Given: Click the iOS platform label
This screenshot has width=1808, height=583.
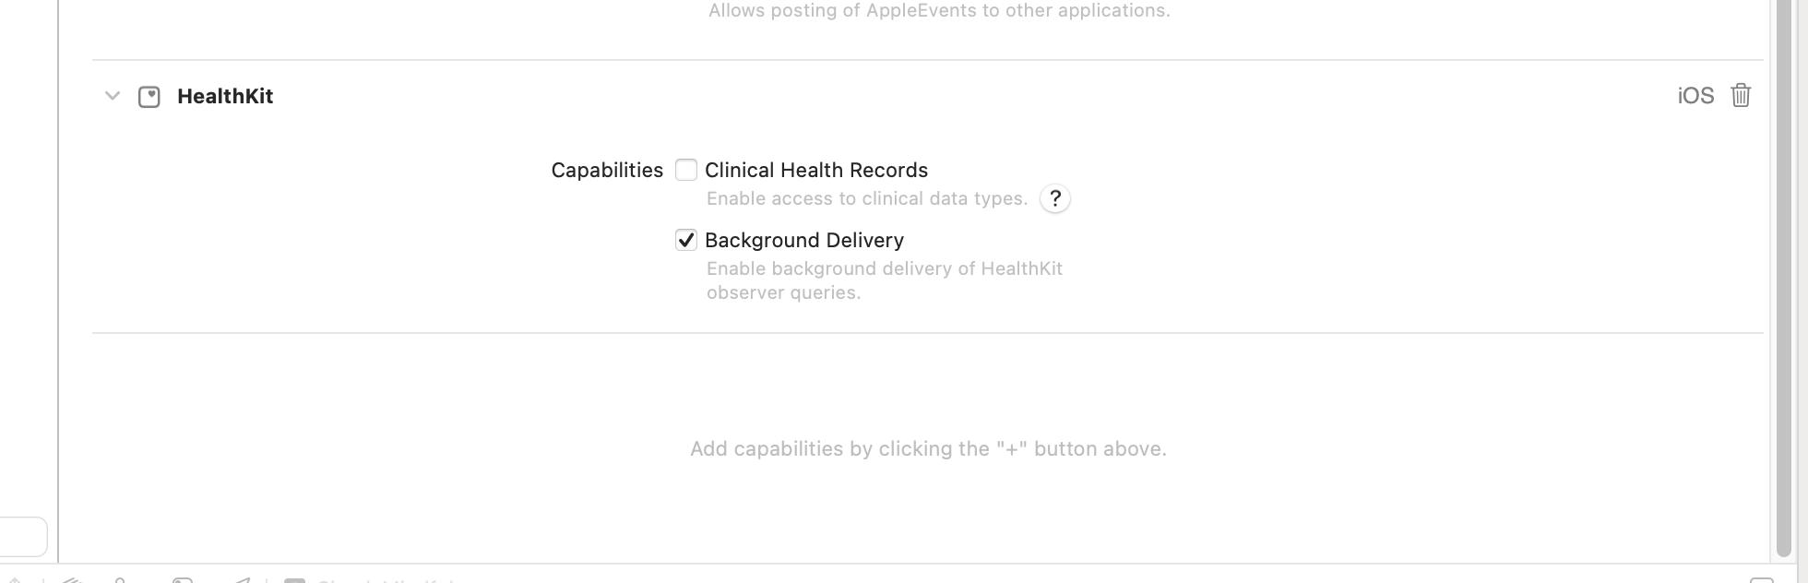Looking at the screenshot, I should (1695, 96).
